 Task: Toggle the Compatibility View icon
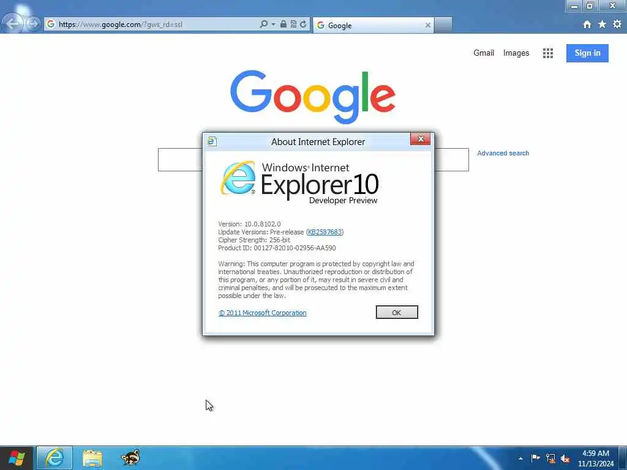click(293, 24)
